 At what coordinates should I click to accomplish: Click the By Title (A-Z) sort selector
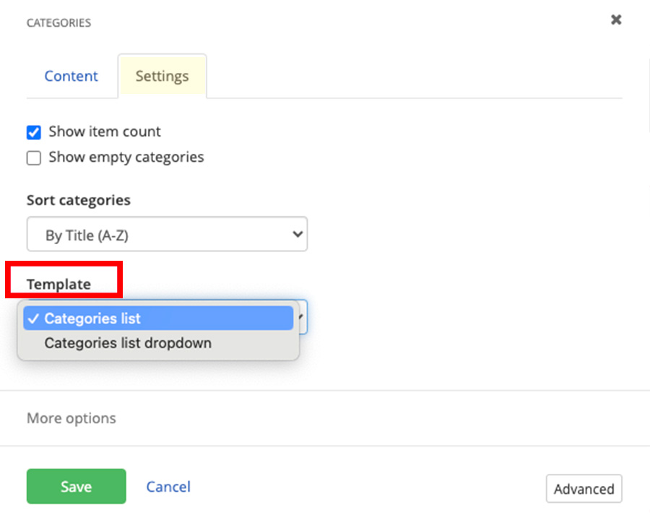click(x=167, y=234)
